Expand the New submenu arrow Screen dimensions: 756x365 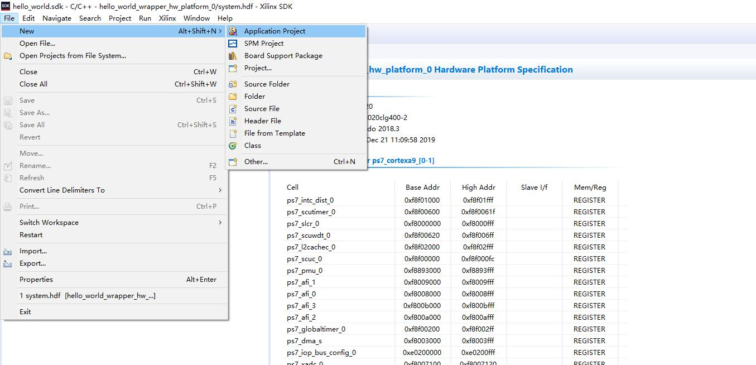[x=220, y=31]
